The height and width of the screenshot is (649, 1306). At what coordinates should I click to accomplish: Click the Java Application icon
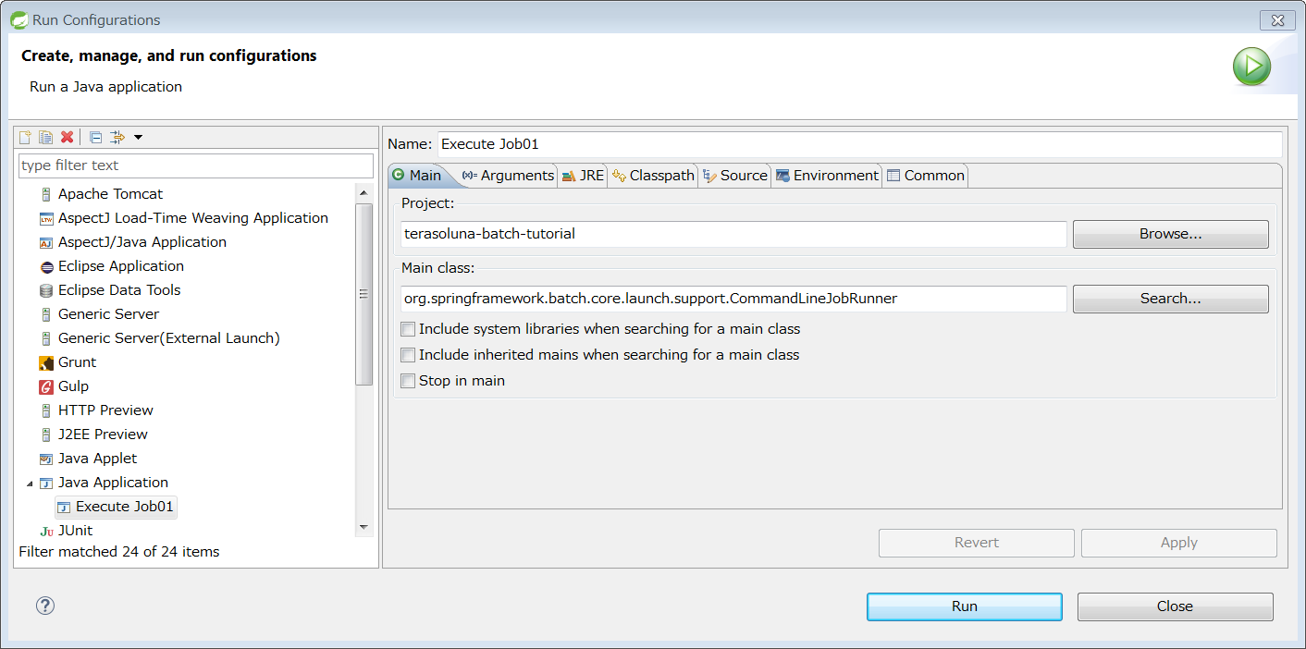[x=46, y=483]
